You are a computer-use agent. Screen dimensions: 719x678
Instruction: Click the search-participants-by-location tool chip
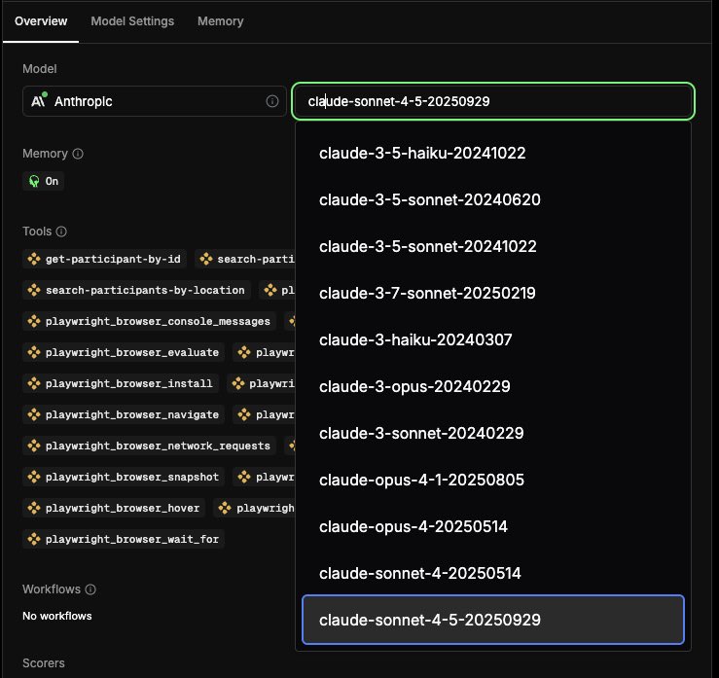tap(136, 290)
